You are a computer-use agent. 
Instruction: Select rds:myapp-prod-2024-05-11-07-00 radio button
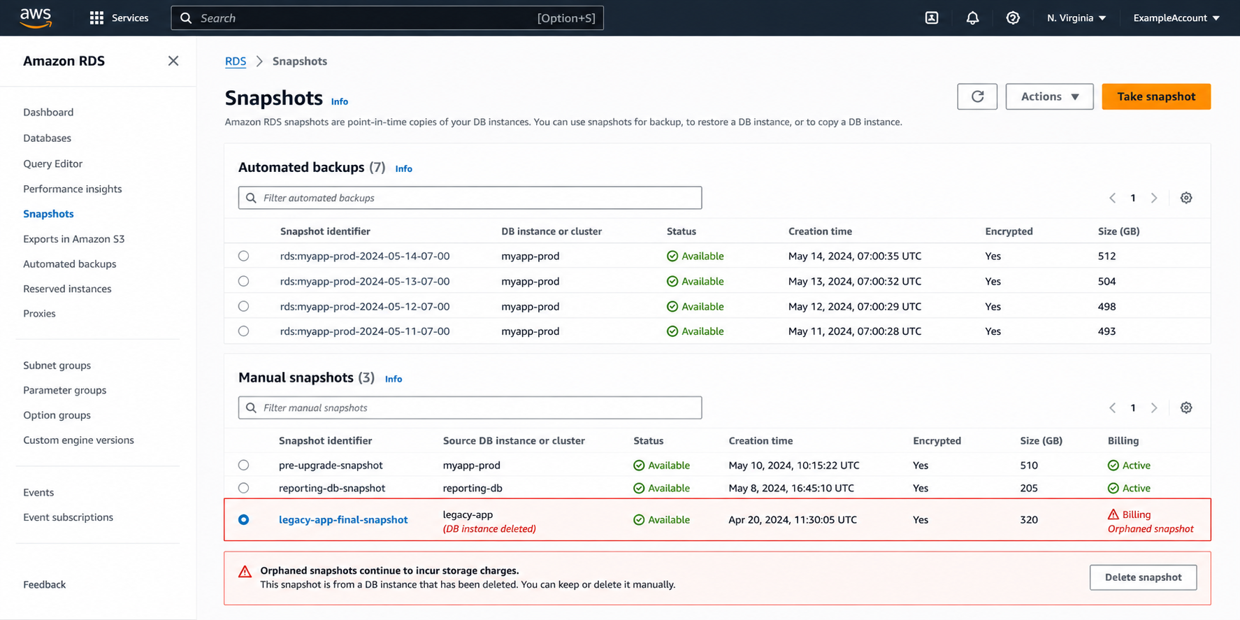coord(243,331)
